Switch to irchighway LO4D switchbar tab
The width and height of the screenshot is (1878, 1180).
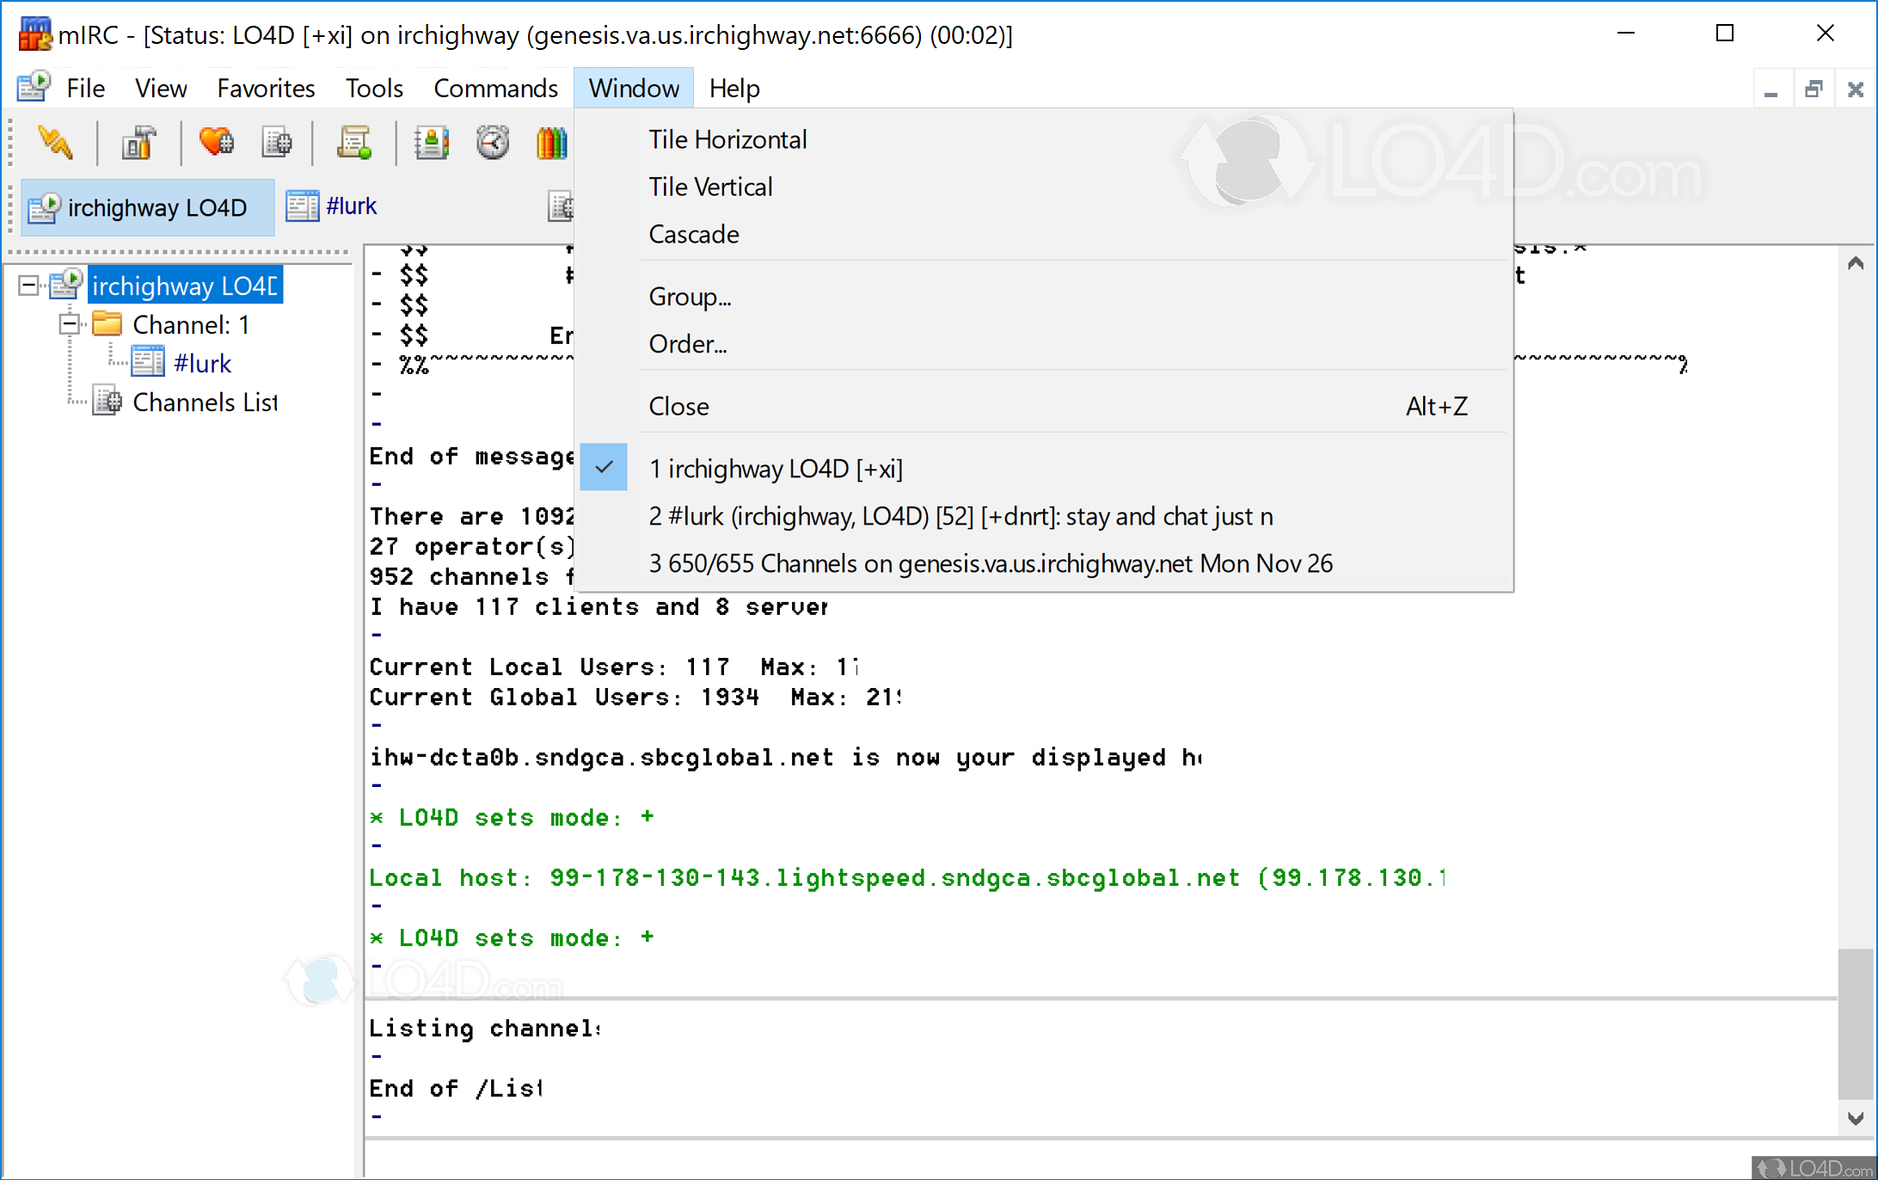(x=147, y=207)
